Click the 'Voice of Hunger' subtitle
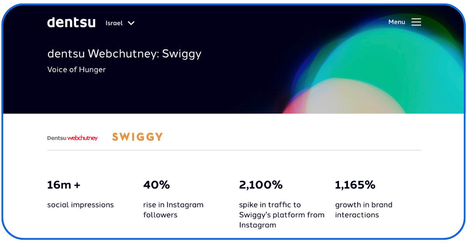Image resolution: width=467 pixels, height=244 pixels. tap(76, 70)
